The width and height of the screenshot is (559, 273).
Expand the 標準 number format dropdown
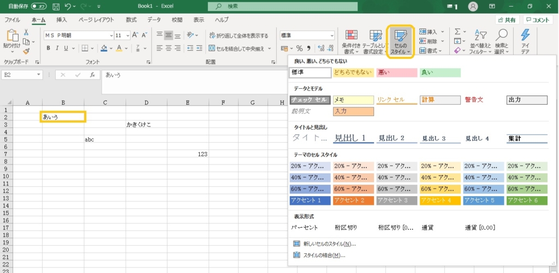pos(331,35)
